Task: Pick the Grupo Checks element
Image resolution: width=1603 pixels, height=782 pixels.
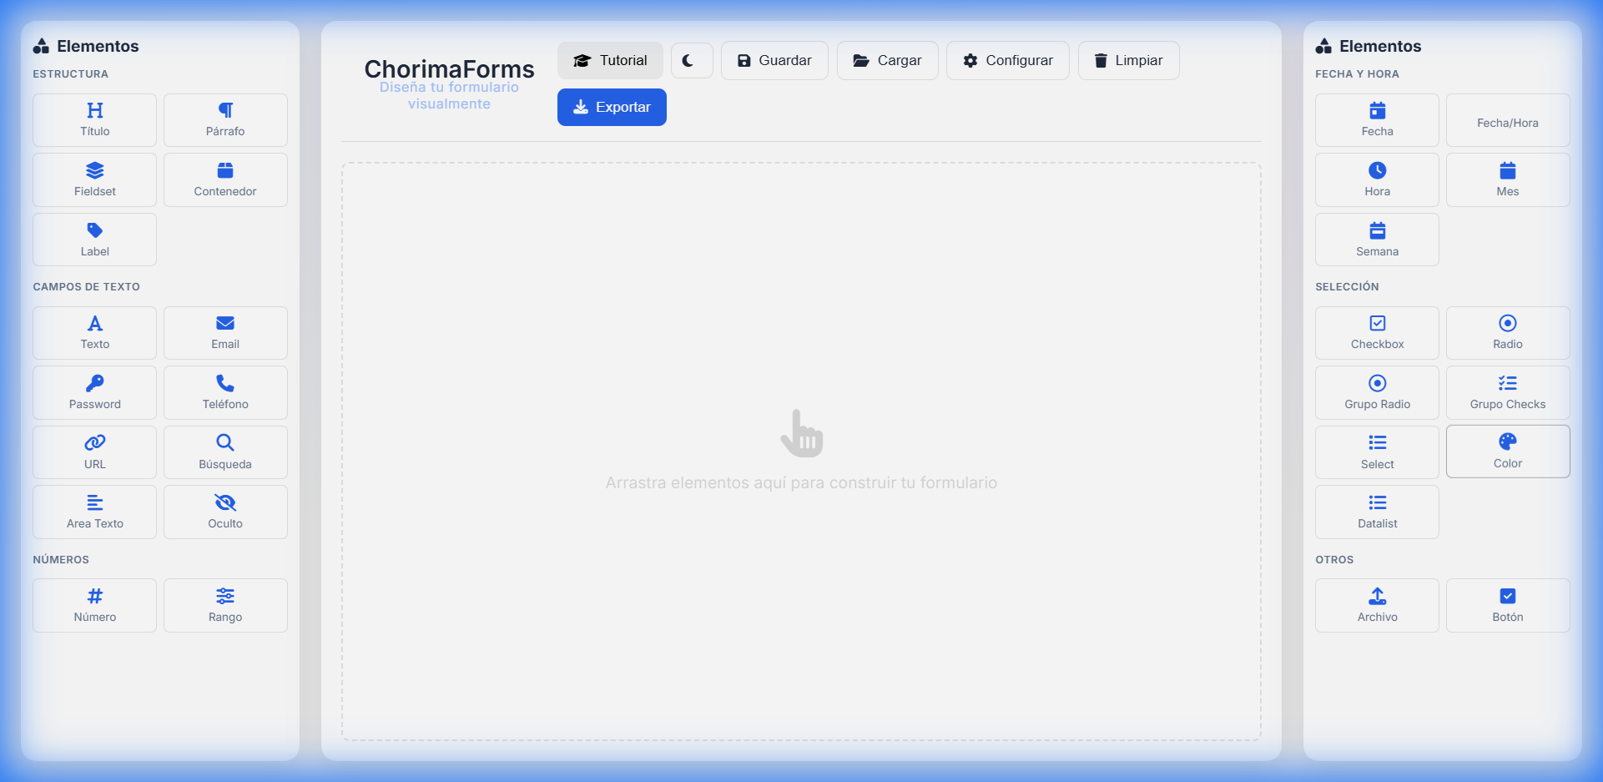Action: (1507, 392)
